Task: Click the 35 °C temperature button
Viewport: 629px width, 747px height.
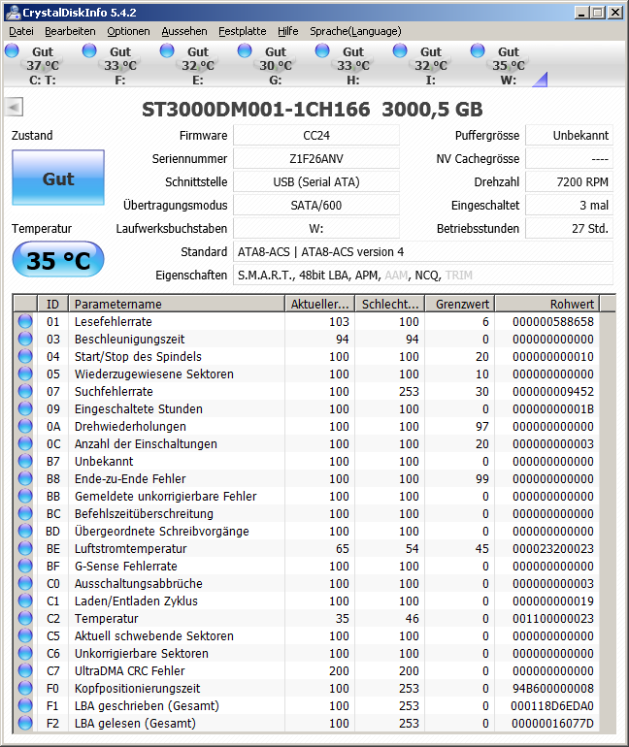Action: (x=58, y=260)
